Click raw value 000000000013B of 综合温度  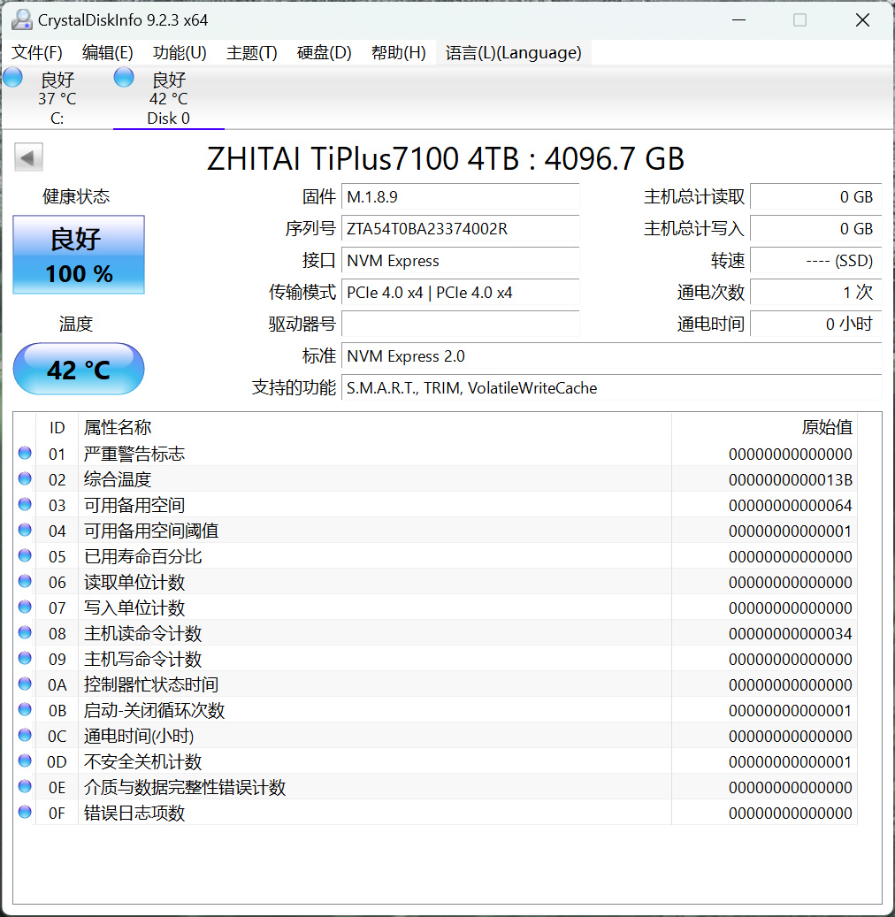pos(791,479)
